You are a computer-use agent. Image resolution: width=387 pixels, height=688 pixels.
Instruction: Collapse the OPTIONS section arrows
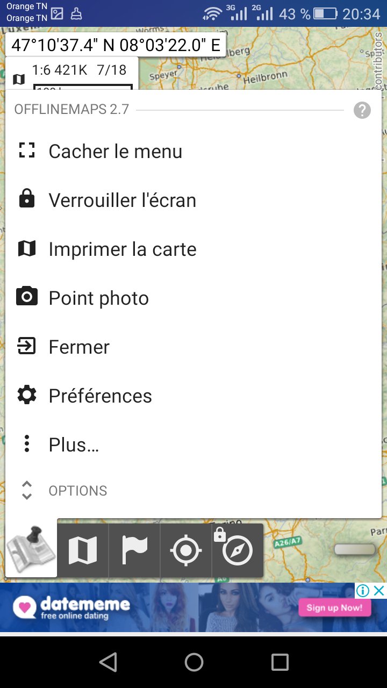click(x=27, y=490)
